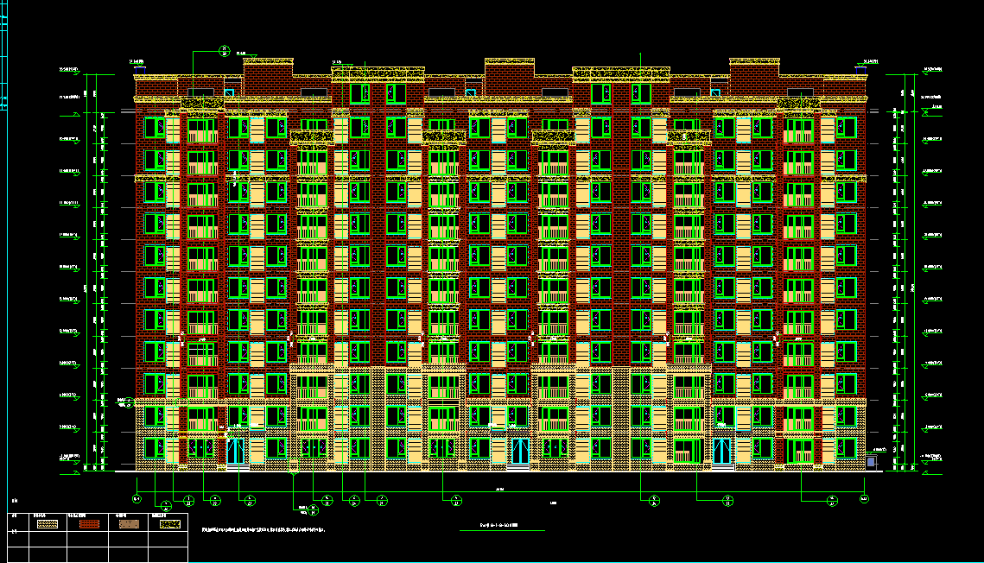Select the rightmost grid axis bubble at bottom
The width and height of the screenshot is (984, 563).
coord(864,499)
